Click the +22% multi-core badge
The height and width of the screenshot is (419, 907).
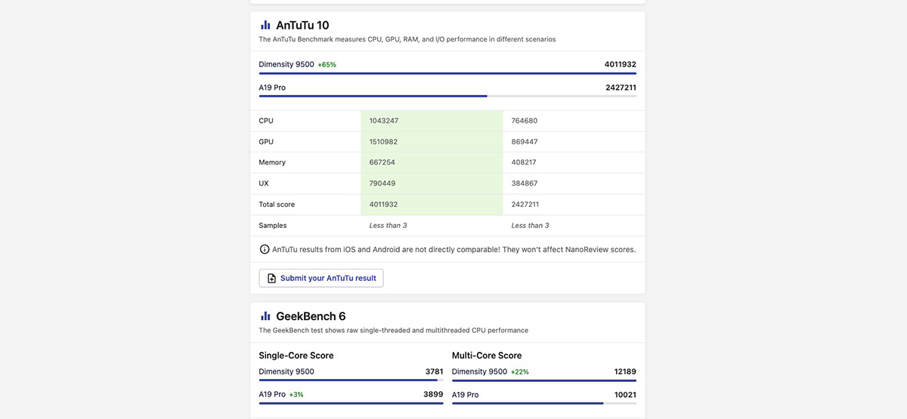(x=520, y=372)
